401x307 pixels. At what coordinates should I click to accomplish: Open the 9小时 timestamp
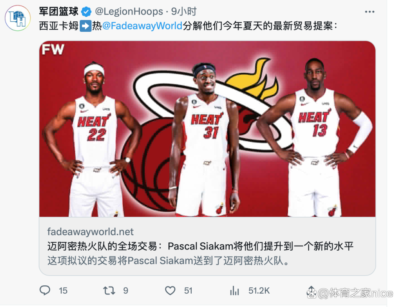pyautogui.click(x=184, y=12)
